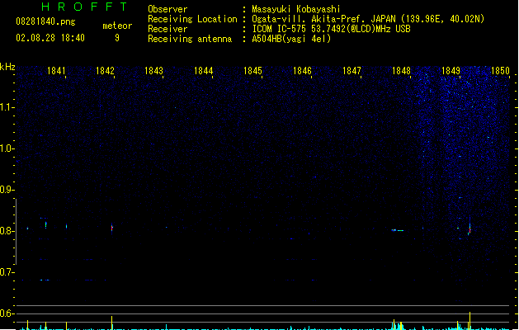The height and width of the screenshot is (330, 519).
Task: Click the 0.6 frequency axis label
Action: [x=7, y=313]
